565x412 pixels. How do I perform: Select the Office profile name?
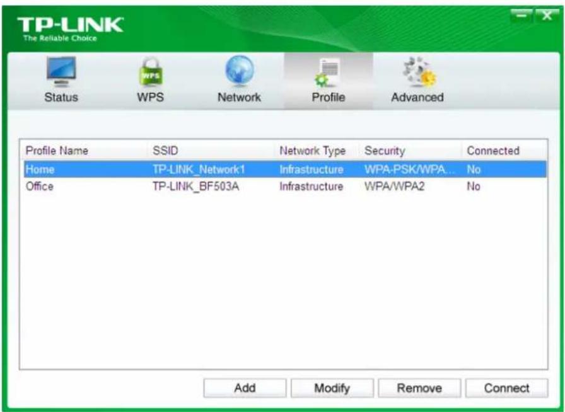(40, 186)
